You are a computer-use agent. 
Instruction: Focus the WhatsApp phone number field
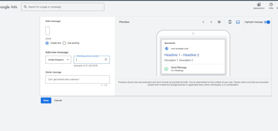(x=92, y=60)
